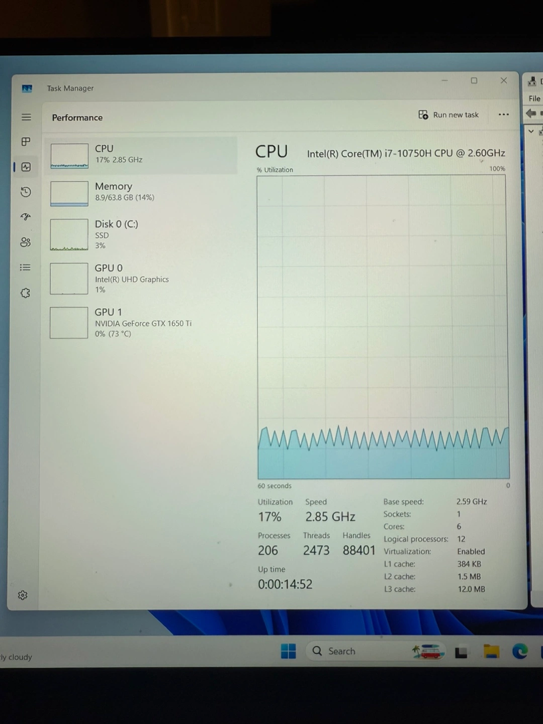The width and height of the screenshot is (543, 724).
Task: Click the Base speed 2.59 GHz value
Action: [x=472, y=502]
